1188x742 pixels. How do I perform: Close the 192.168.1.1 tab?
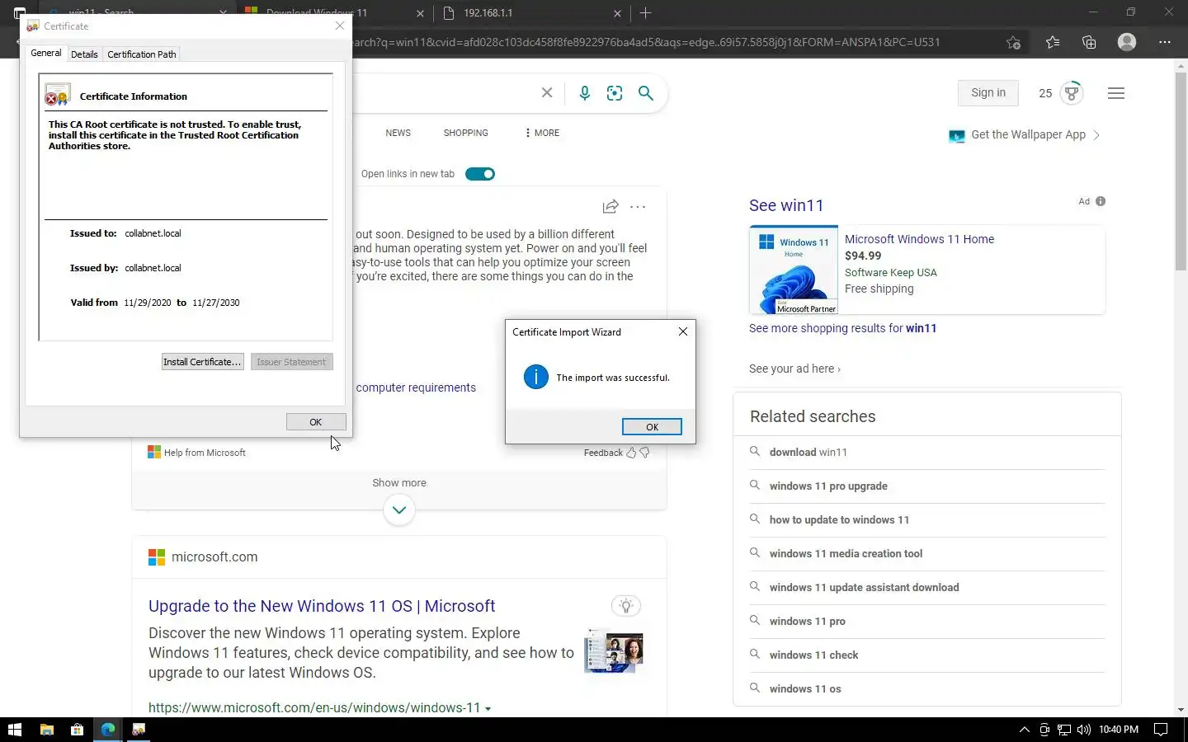(617, 13)
